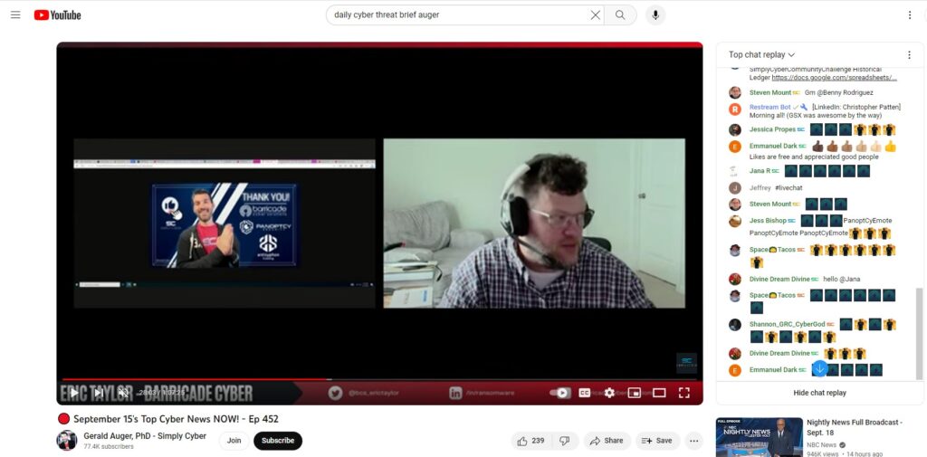Click the red live circle before the title
The height and width of the screenshot is (457, 927).
[64, 419]
